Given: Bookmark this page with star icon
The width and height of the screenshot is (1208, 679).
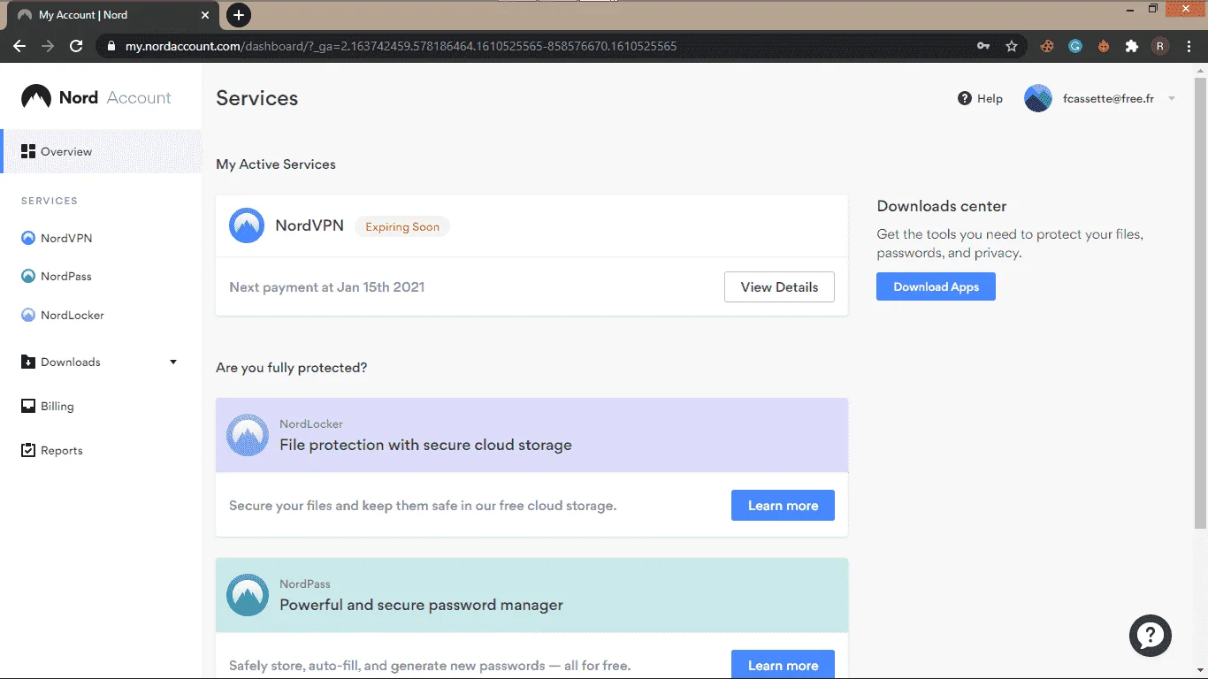Looking at the screenshot, I should pos(1012,46).
